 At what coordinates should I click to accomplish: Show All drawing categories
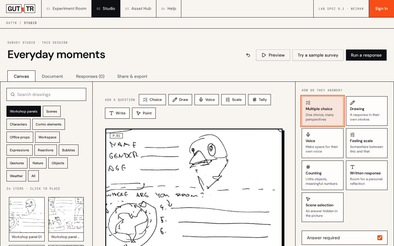33,176
